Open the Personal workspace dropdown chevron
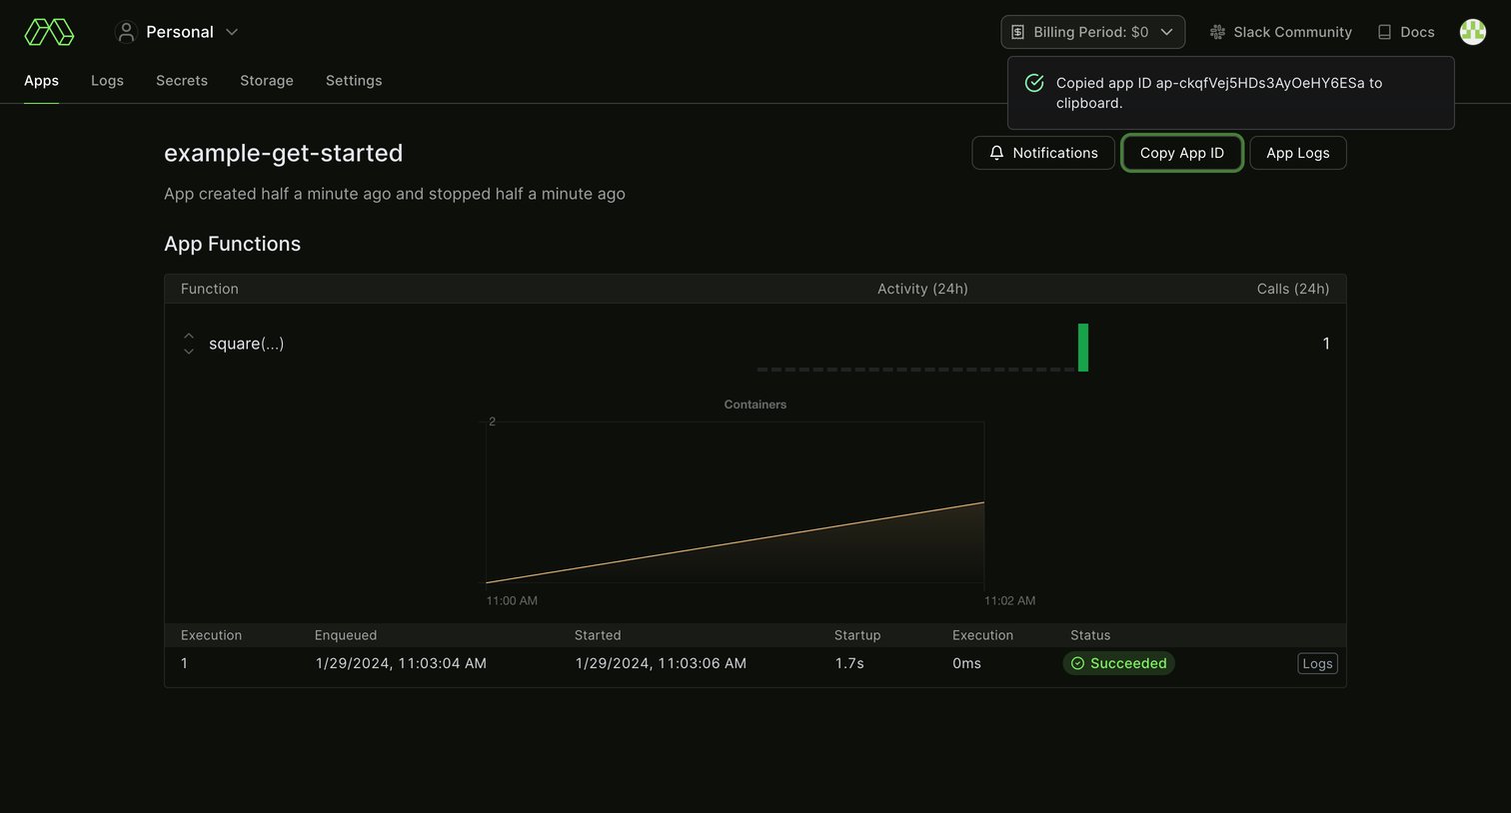The width and height of the screenshot is (1511, 813). point(232,32)
